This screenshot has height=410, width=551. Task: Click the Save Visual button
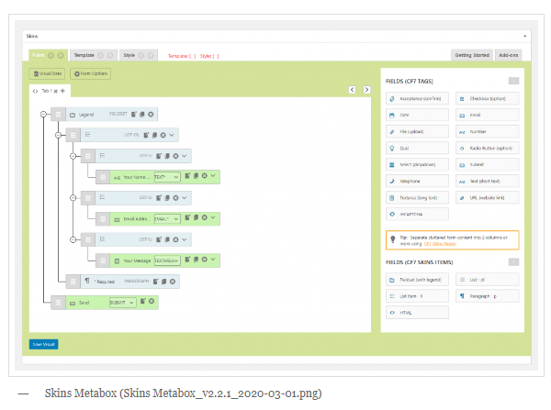tap(43, 344)
